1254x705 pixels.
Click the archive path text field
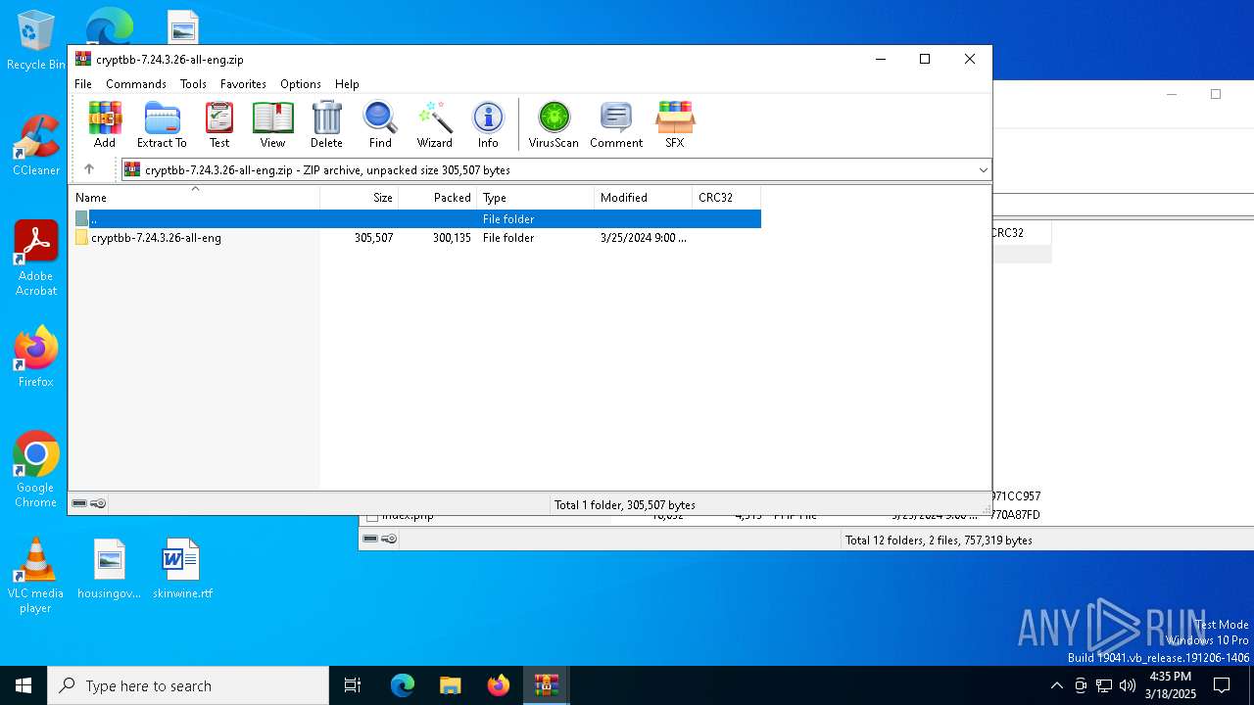(x=555, y=170)
